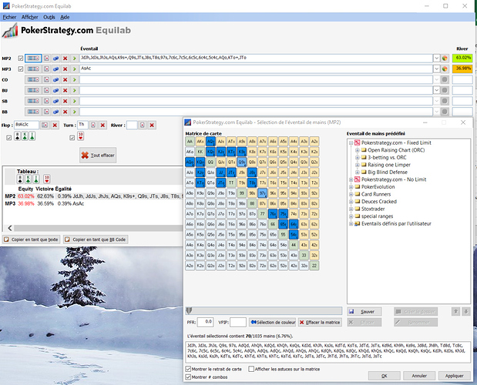Image resolution: width=477 pixels, height=385 pixels.
Task: Open hand range selector for BU
Action: point(33,90)
